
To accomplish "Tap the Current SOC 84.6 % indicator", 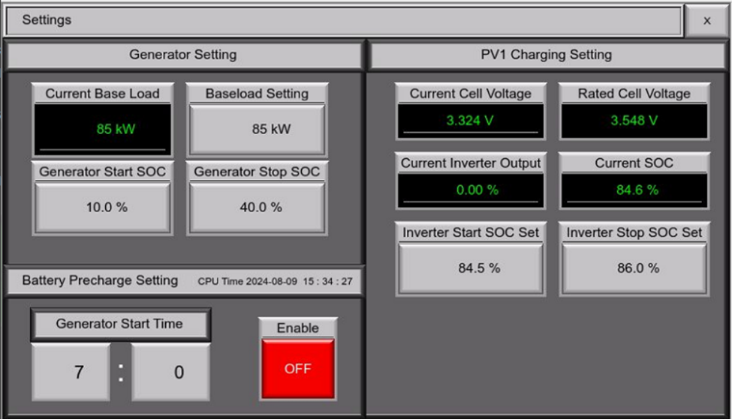I will click(634, 190).
